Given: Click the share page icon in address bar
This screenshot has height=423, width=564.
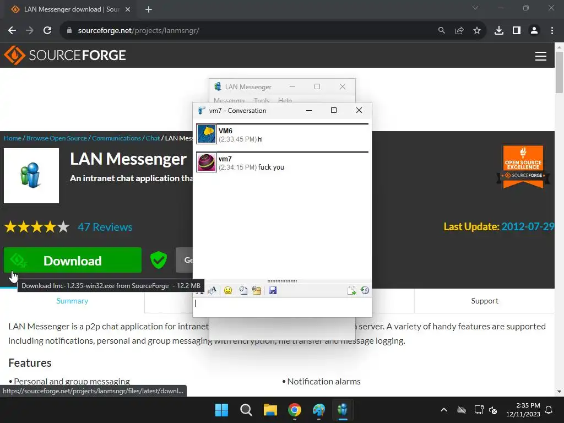Looking at the screenshot, I should click(459, 31).
